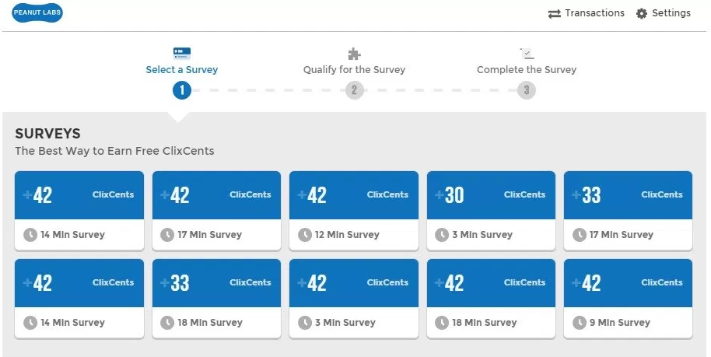This screenshot has height=357, width=711.
Task: Click the clock icon on the +30 ClixCents card
Action: [x=442, y=235]
